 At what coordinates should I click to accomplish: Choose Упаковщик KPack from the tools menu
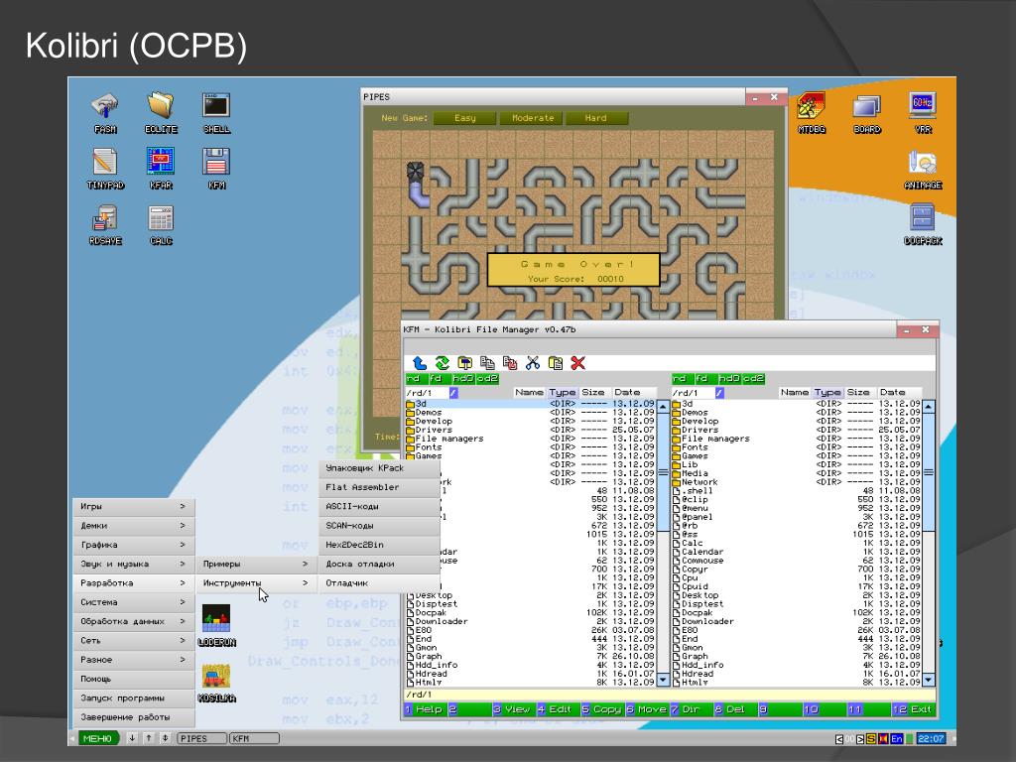point(379,468)
